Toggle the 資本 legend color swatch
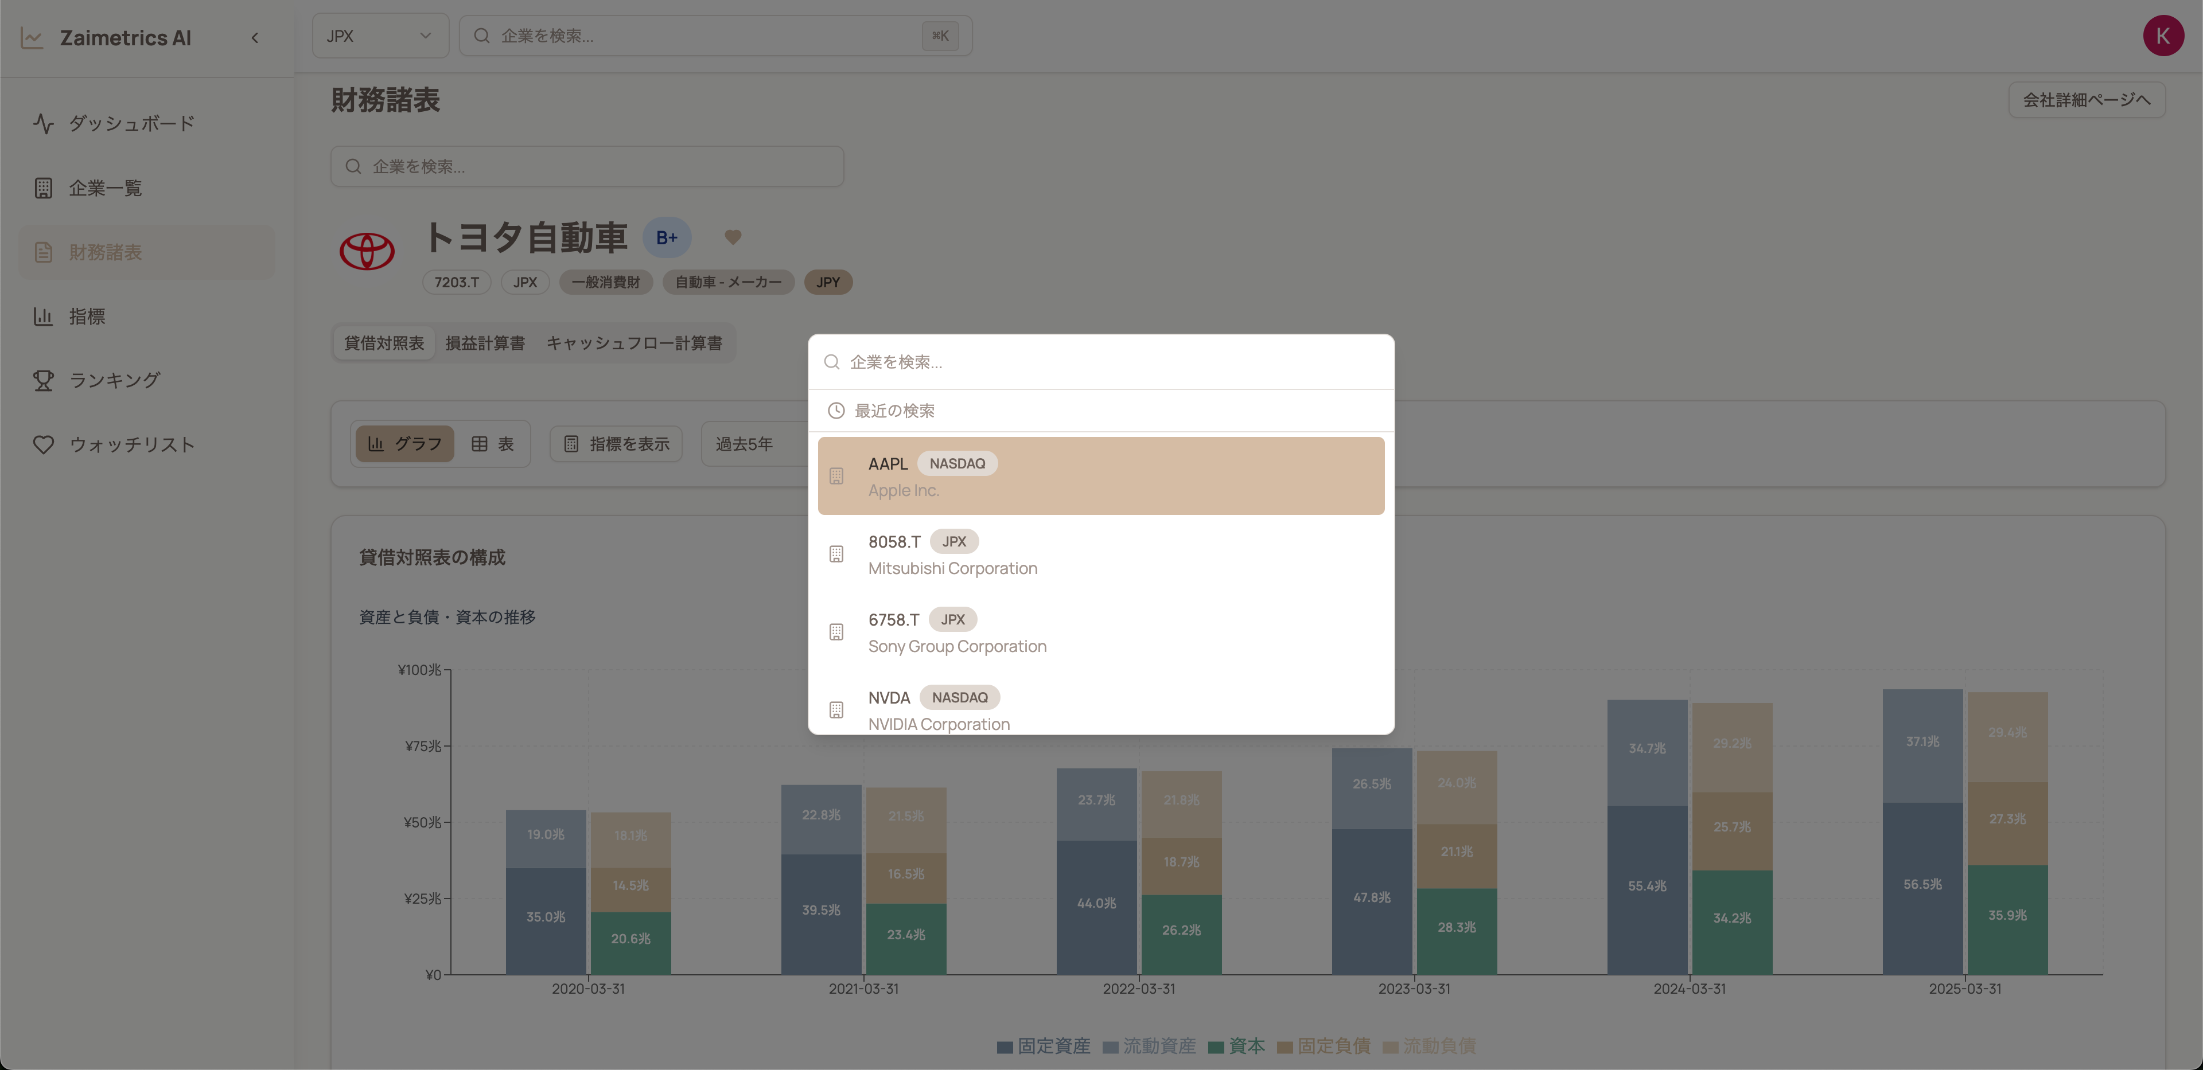Viewport: 2203px width, 1070px height. pyautogui.click(x=1215, y=1047)
